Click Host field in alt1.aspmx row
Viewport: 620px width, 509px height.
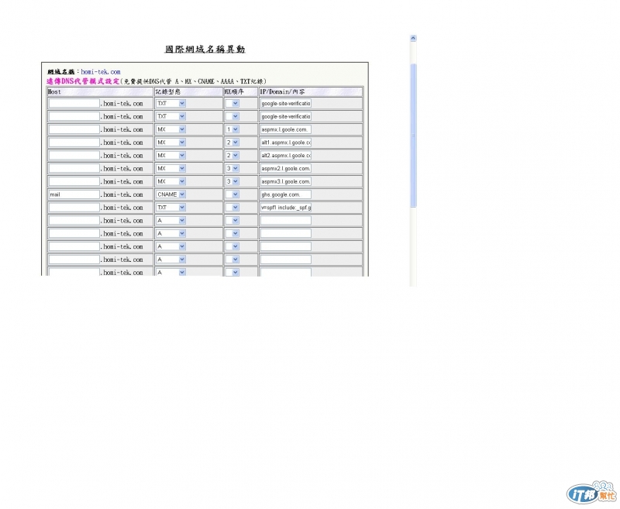pos(74,143)
